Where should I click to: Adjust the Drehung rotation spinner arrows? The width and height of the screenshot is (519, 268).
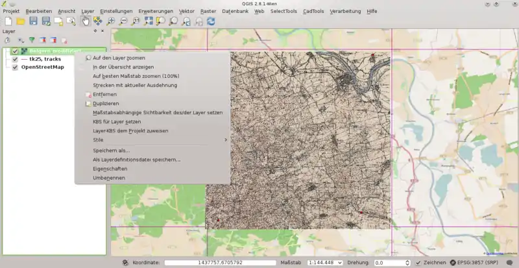pyautogui.click(x=407, y=262)
